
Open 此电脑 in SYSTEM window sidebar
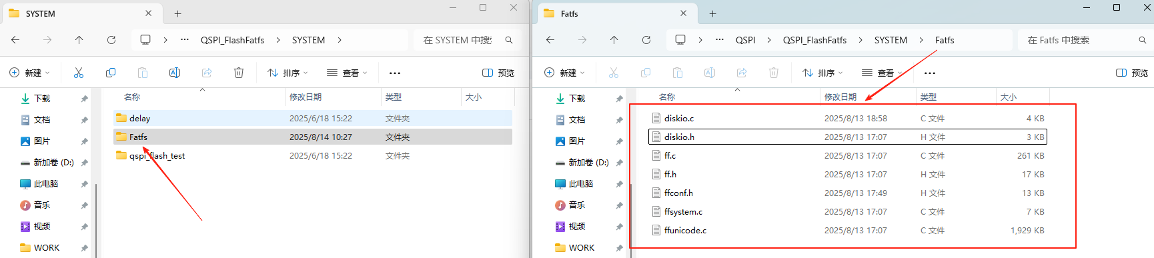pyautogui.click(x=46, y=183)
